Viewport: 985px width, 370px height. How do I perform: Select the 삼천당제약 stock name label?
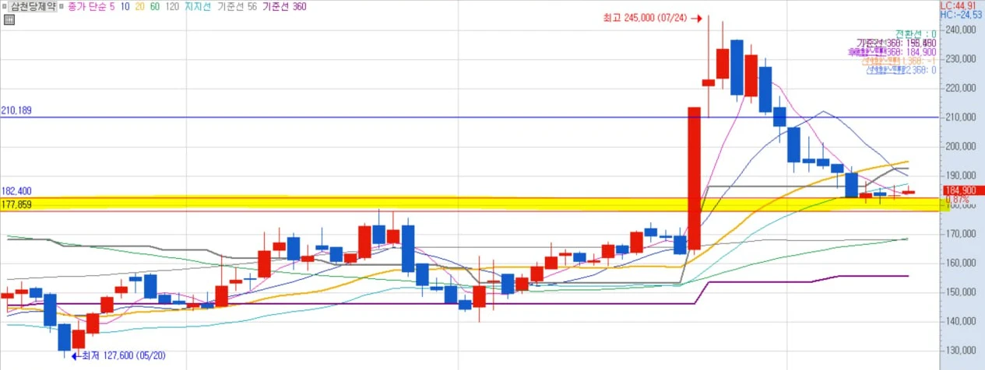click(x=32, y=6)
